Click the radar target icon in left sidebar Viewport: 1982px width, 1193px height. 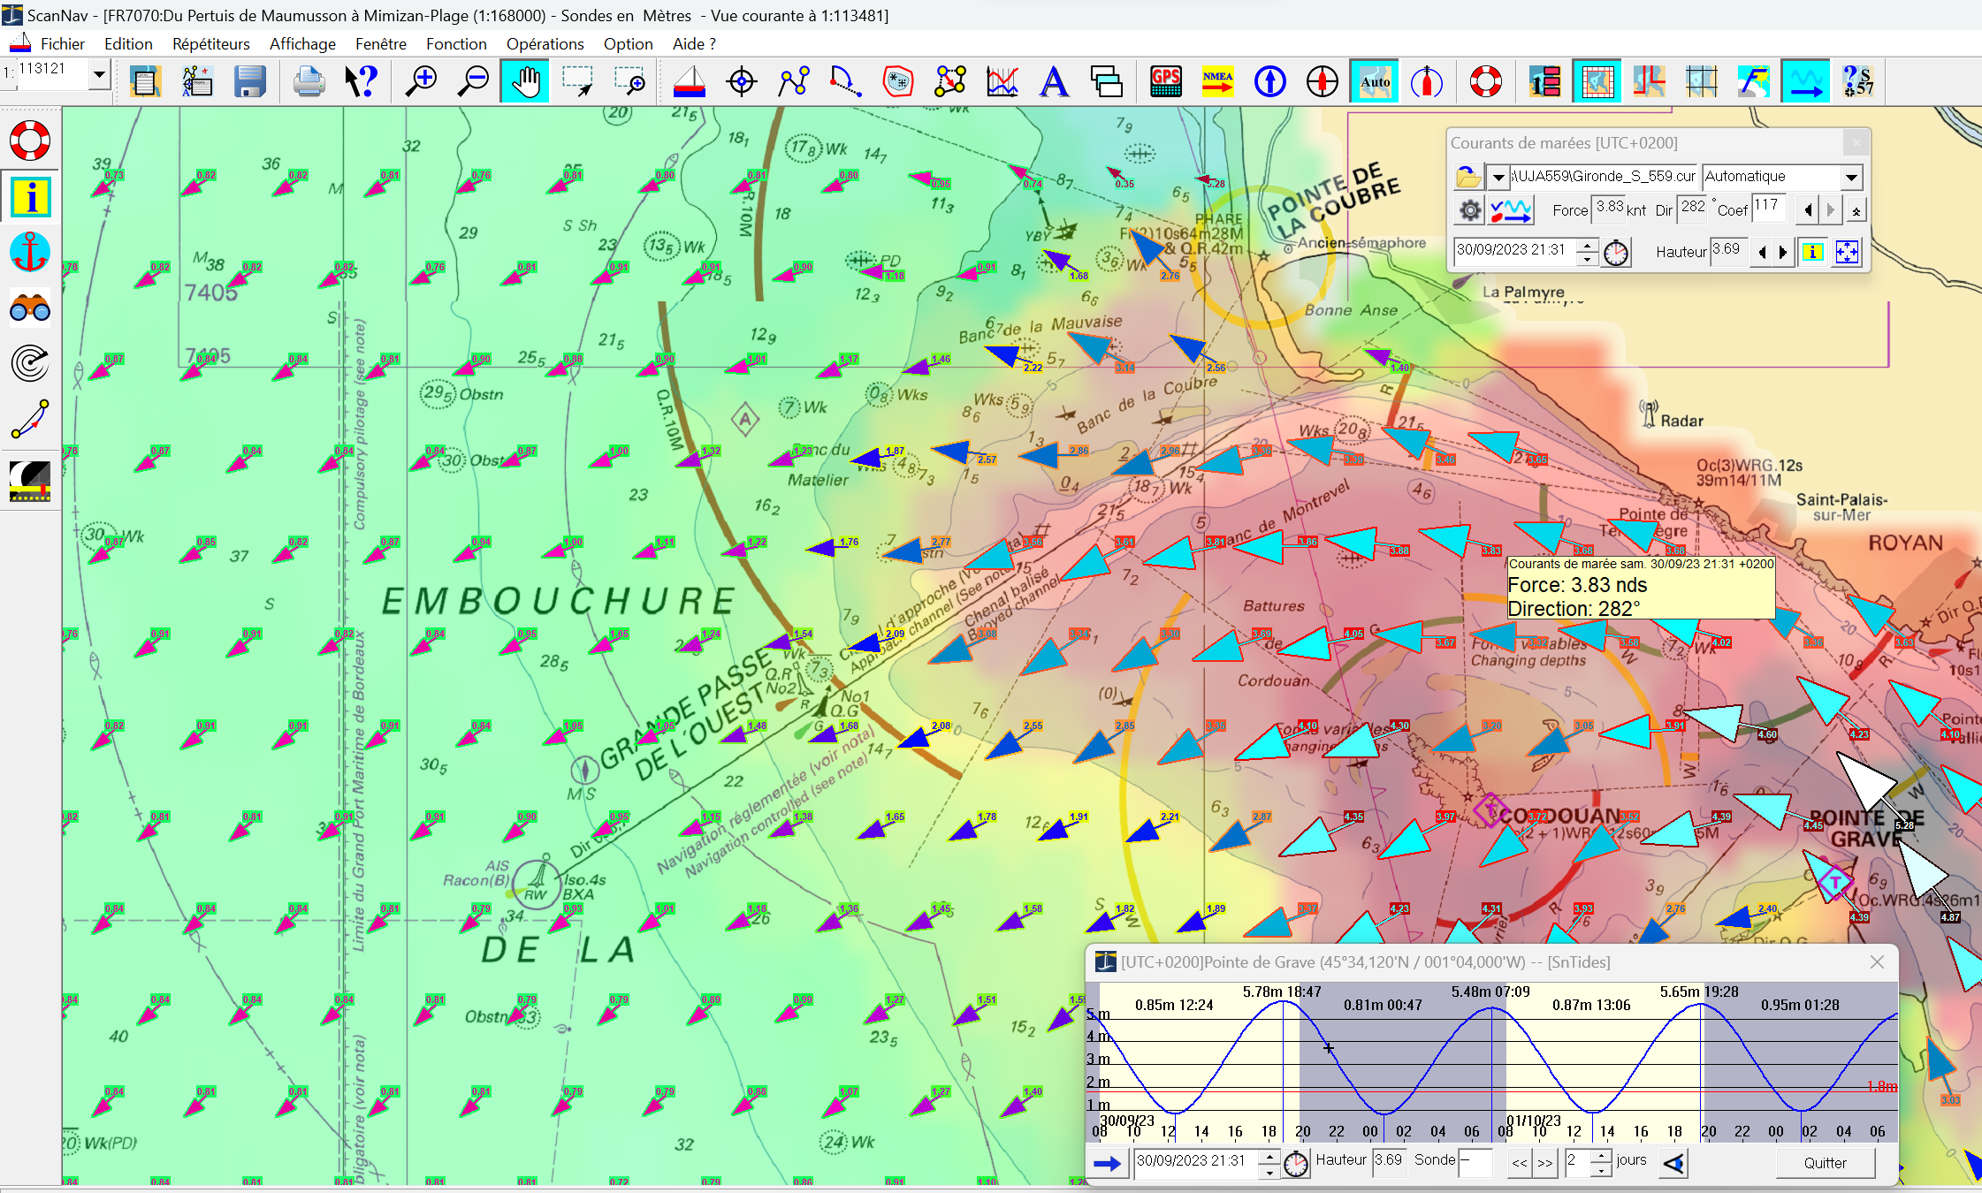click(30, 363)
